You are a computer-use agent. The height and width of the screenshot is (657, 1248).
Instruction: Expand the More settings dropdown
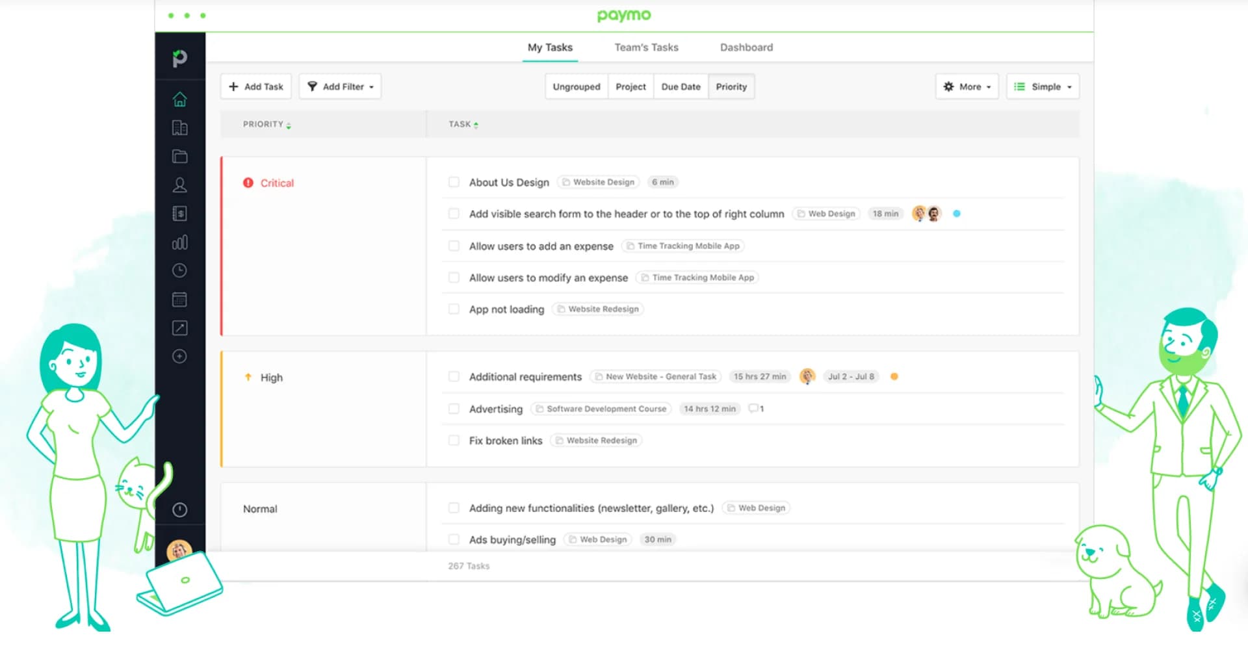click(x=967, y=86)
